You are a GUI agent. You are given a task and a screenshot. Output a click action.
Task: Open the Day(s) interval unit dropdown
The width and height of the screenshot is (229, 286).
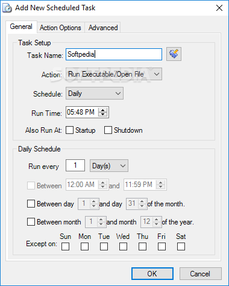109,166
